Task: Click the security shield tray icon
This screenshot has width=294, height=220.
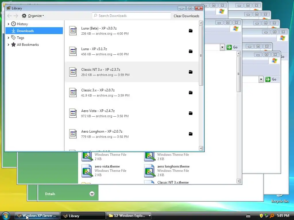Action: tap(261, 216)
